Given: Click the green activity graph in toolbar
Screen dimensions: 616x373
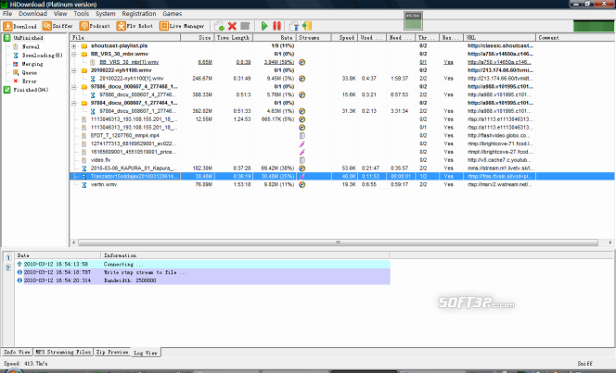Looking at the screenshot, I should 593,26.
